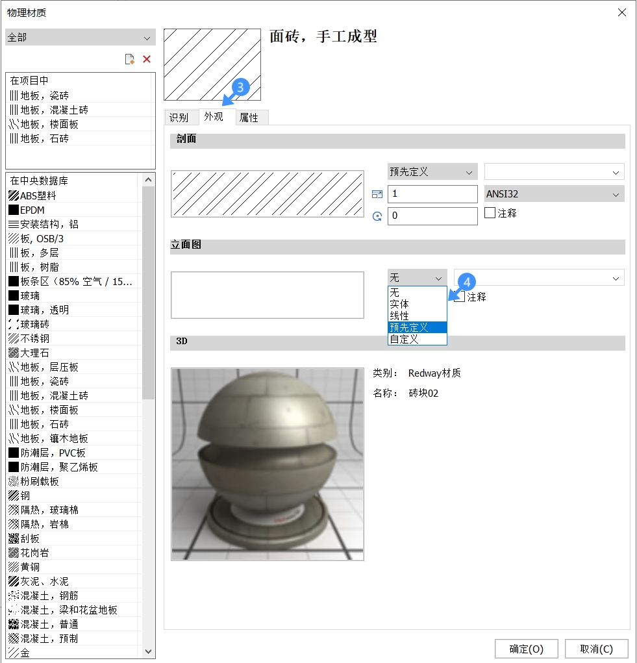Toggle the 注释 checkbox under 立面图
Image resolution: width=637 pixels, height=663 pixels.
click(x=460, y=296)
